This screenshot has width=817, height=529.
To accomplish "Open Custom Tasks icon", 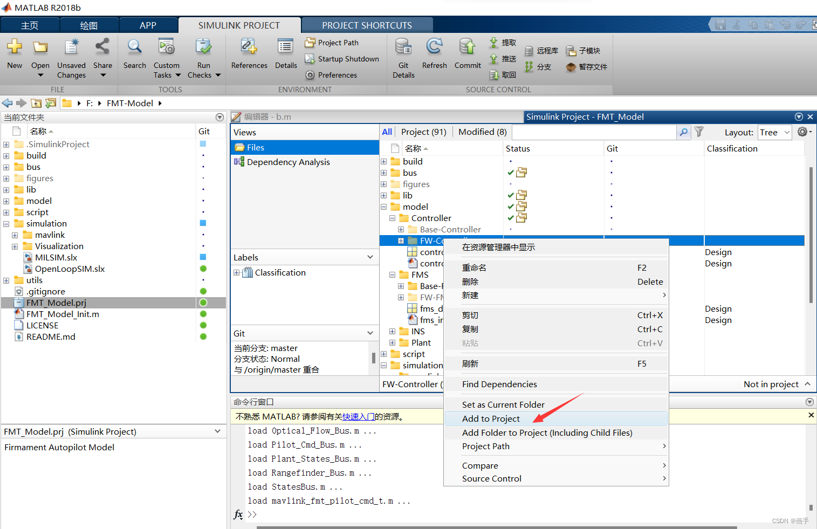I will (166, 47).
